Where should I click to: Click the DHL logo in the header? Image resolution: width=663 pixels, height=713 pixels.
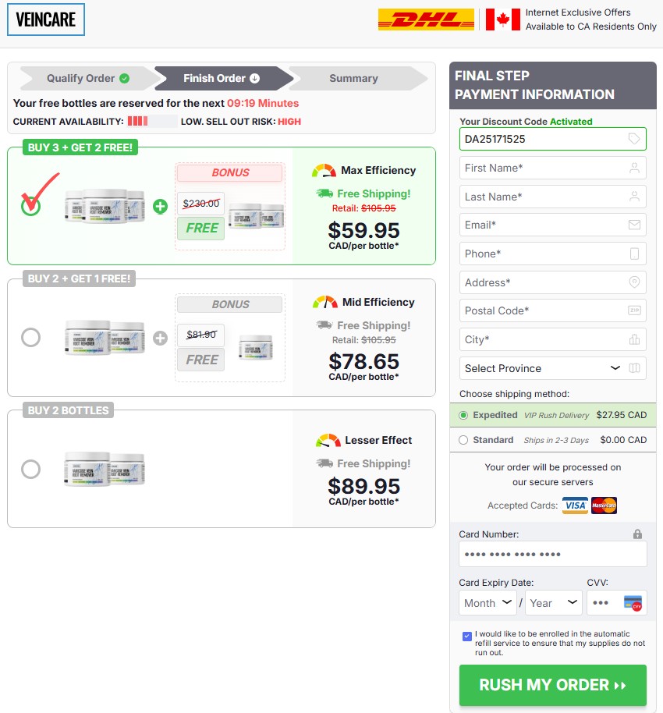click(x=426, y=20)
